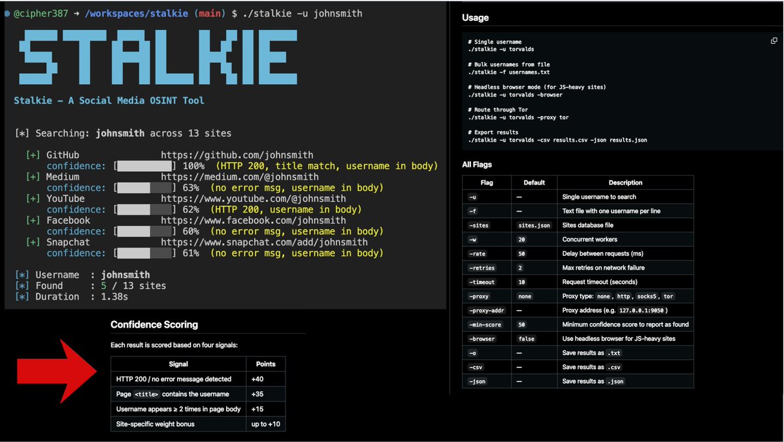Click "socks5" in the Proxy type description

pyautogui.click(x=646, y=296)
